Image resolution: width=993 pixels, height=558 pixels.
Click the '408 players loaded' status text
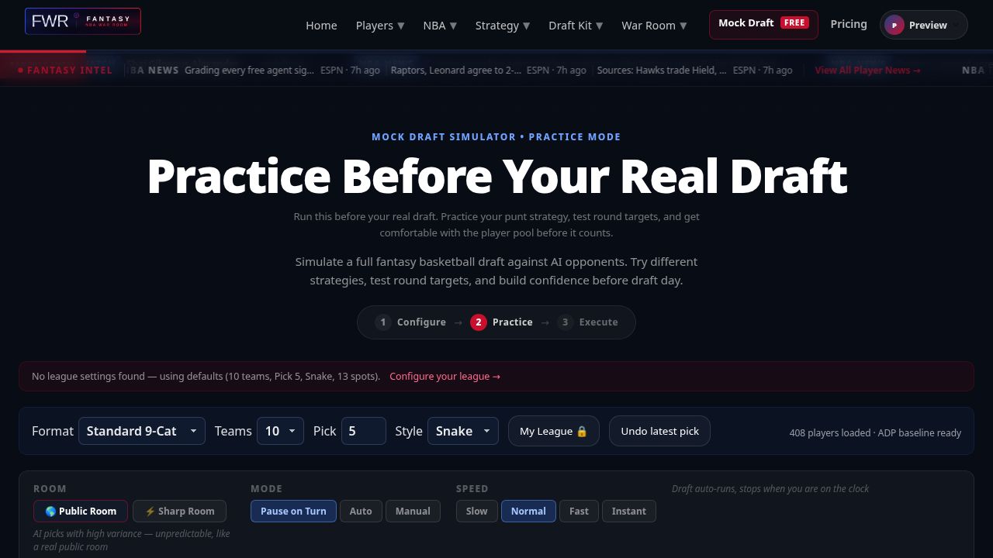pyautogui.click(x=875, y=432)
